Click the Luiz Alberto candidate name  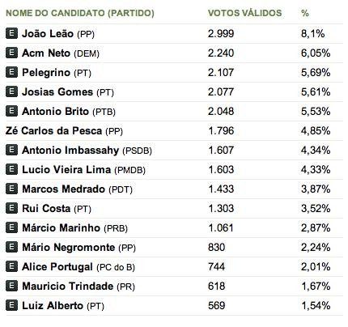tap(53, 305)
